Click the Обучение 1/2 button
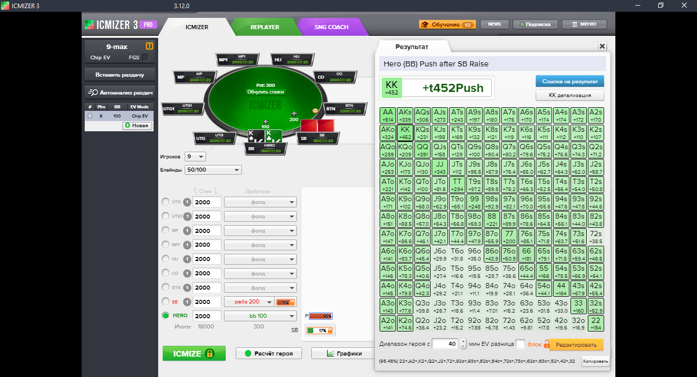Image resolution: width=697 pixels, height=377 pixels. pos(447,24)
